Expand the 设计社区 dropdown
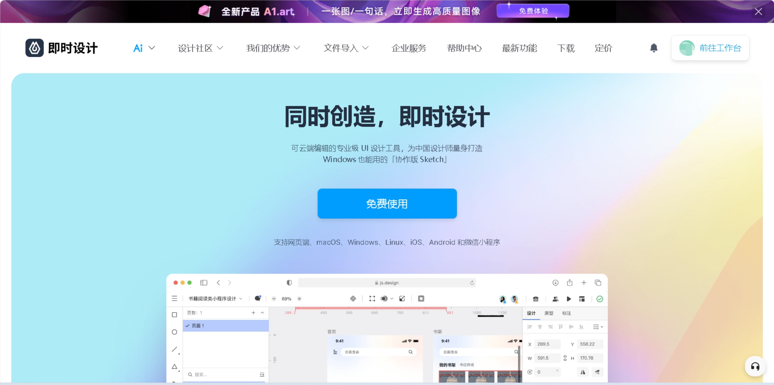 coord(200,48)
